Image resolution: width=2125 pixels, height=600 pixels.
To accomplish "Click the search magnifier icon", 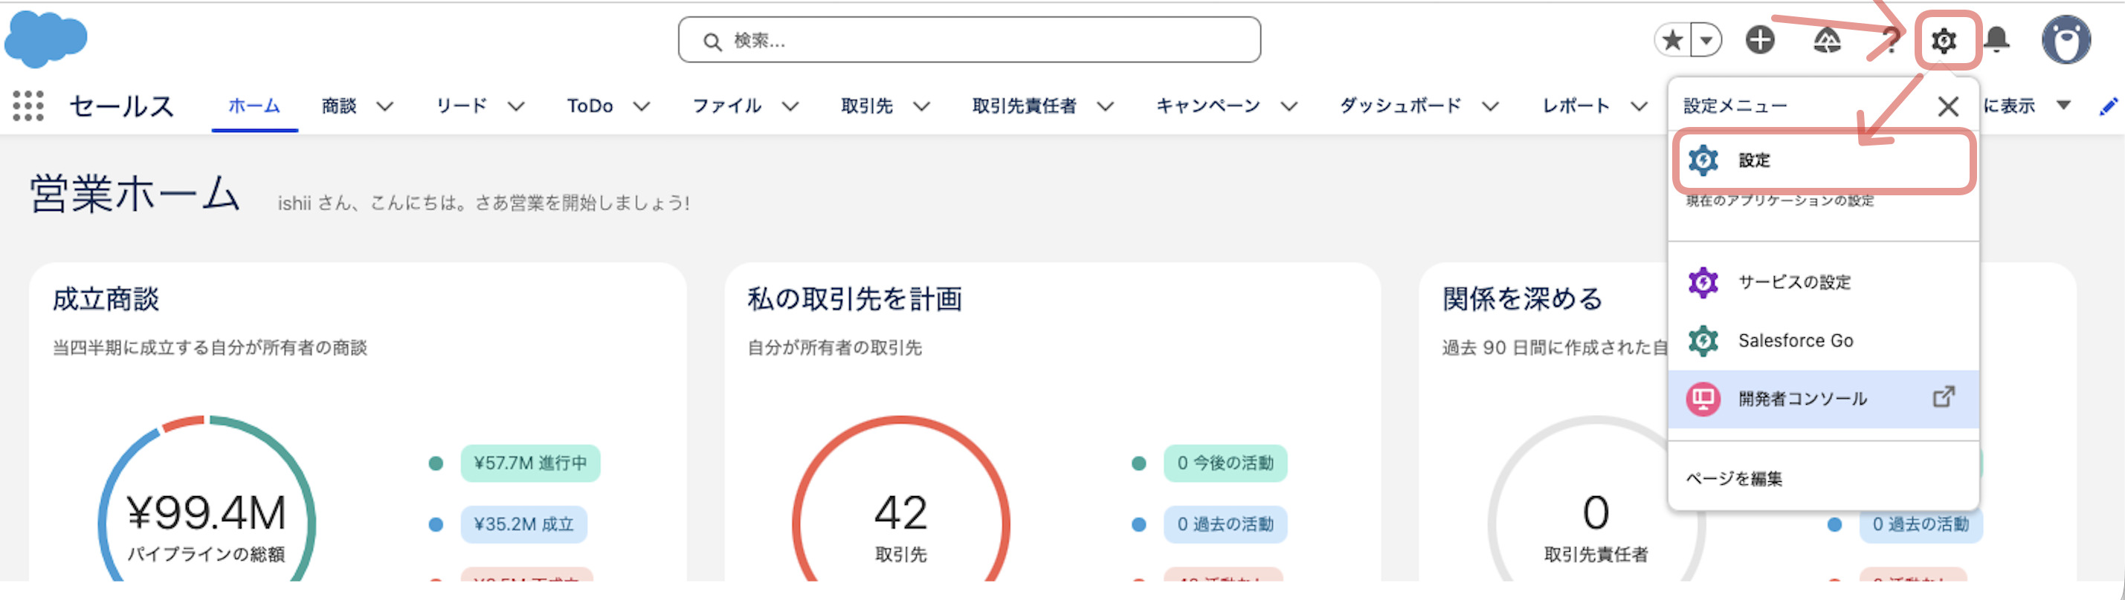I will [x=712, y=41].
